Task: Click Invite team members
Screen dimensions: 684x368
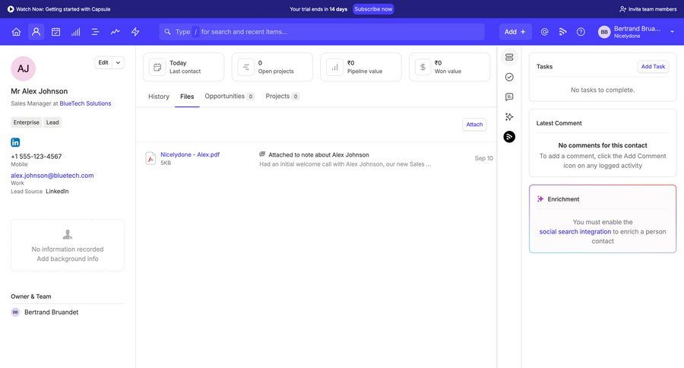Action: click(648, 9)
